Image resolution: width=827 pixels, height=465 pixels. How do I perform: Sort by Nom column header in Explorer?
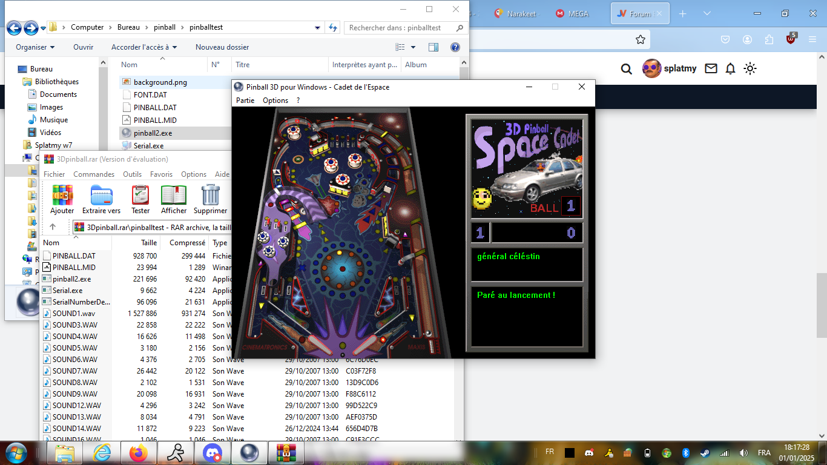coord(162,65)
